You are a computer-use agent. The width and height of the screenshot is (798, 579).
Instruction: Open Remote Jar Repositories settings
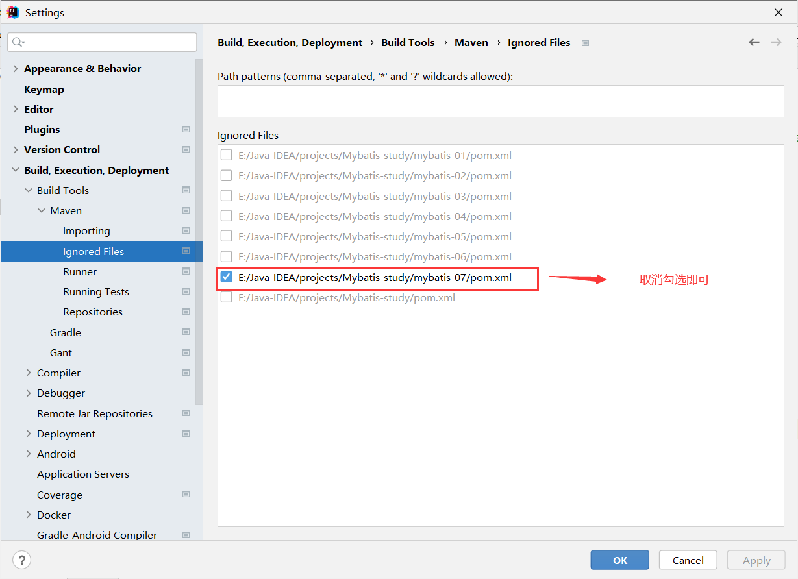[95, 413]
